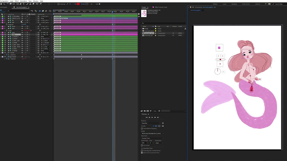Select the Clone Stamp tool
The width and height of the screenshot is (287, 161).
click(30, 4)
